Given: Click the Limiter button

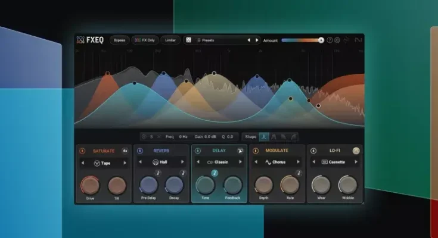Looking at the screenshot, I should click(170, 40).
